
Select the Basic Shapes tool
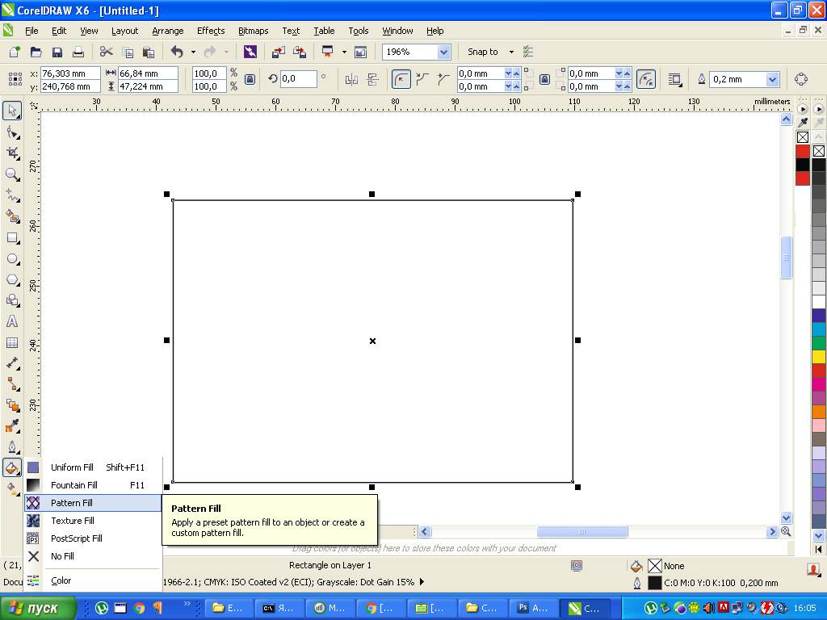pos(12,300)
